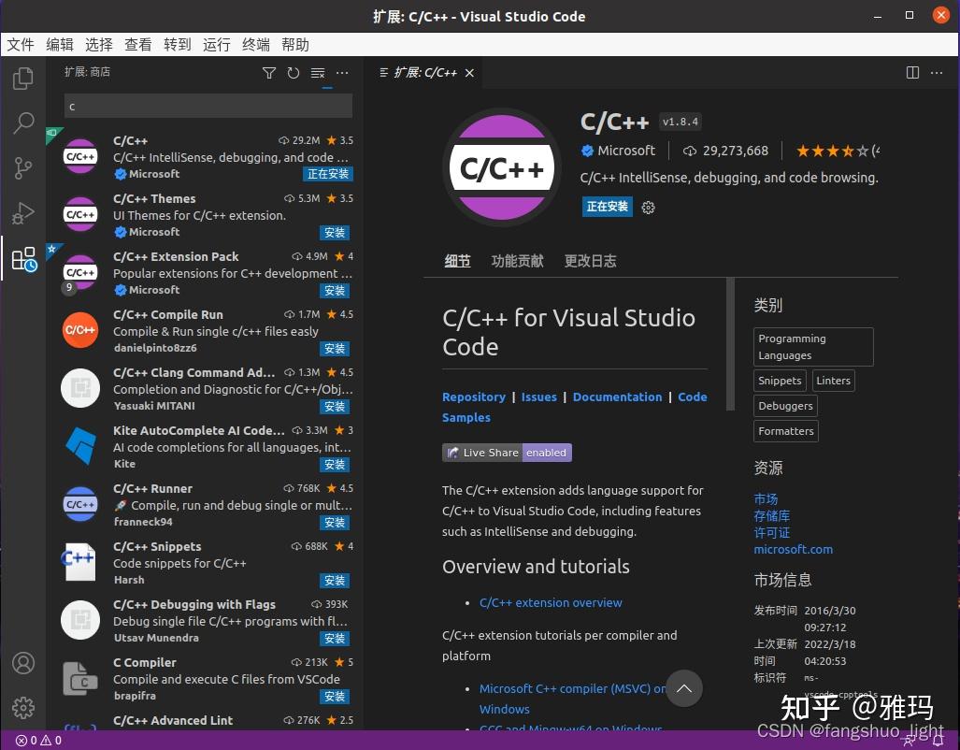The height and width of the screenshot is (750, 960).
Task: Click the filter icon in the Extensions panel
Action: pos(269,73)
